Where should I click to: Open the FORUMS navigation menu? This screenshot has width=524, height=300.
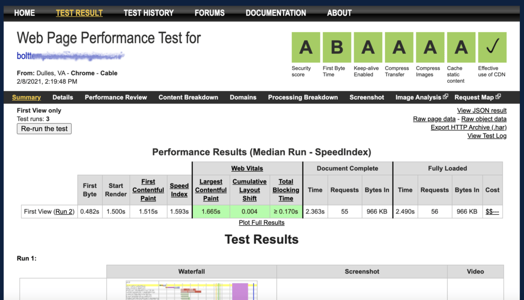coord(209,13)
